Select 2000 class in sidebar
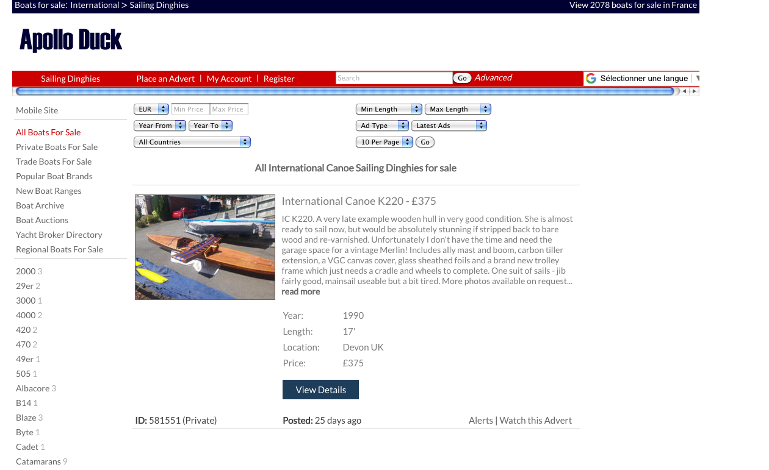 26,271
